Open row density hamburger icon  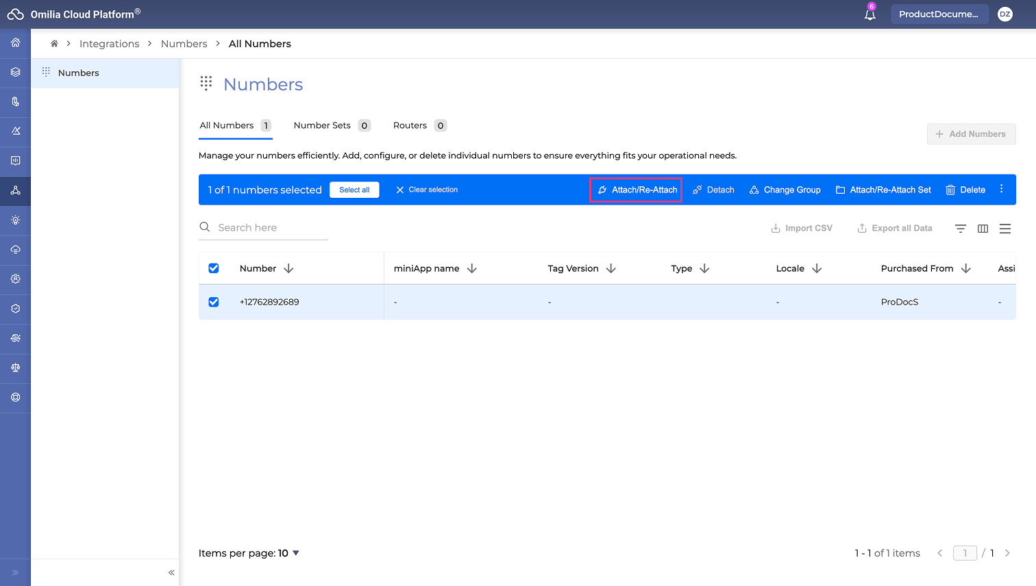pyautogui.click(x=1005, y=229)
